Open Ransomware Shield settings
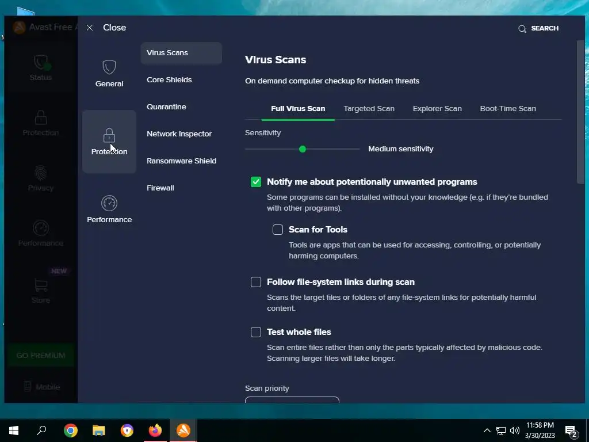 [181, 161]
